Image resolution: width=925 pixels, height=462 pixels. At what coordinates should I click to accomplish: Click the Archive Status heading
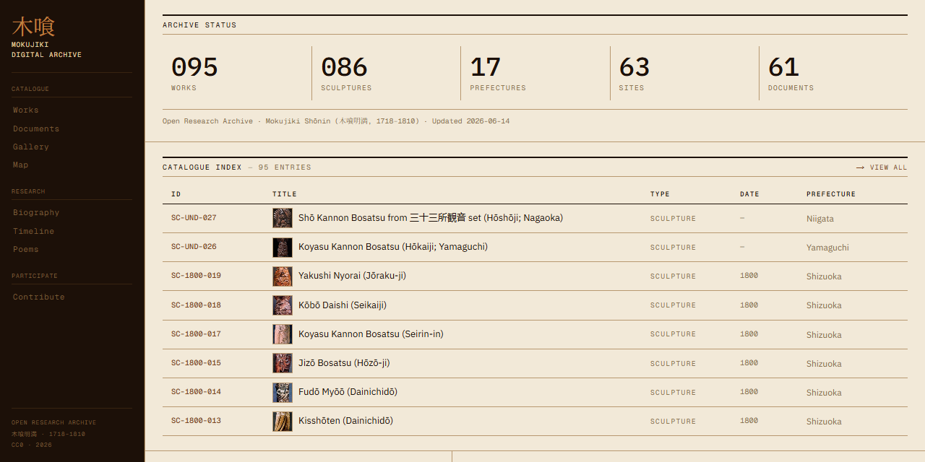coord(199,25)
